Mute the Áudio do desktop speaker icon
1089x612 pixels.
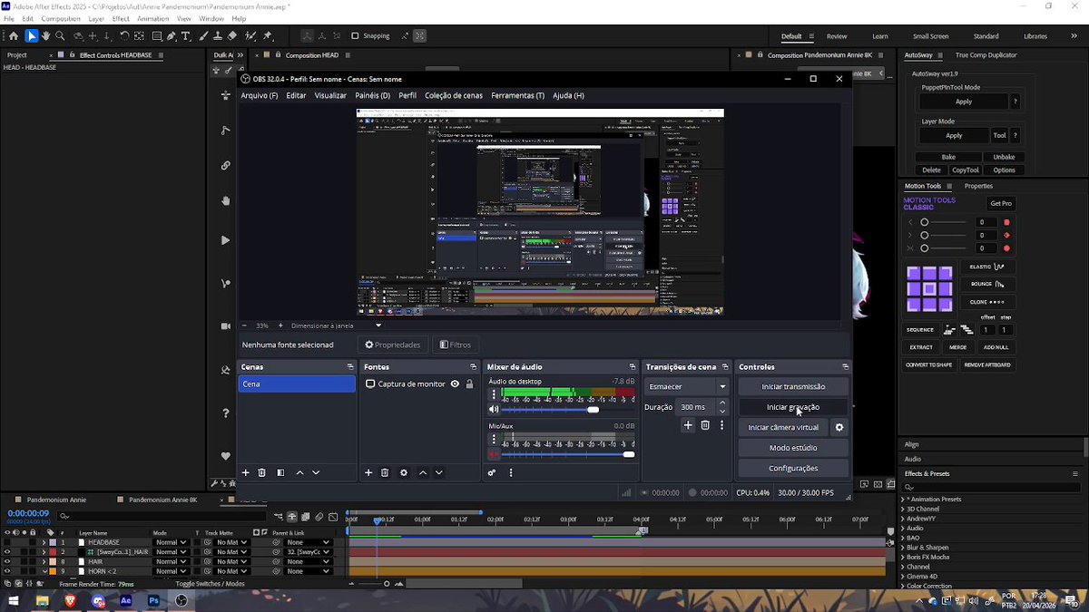494,410
